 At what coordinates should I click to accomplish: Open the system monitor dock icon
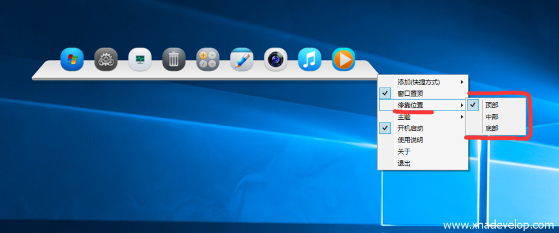(140, 59)
